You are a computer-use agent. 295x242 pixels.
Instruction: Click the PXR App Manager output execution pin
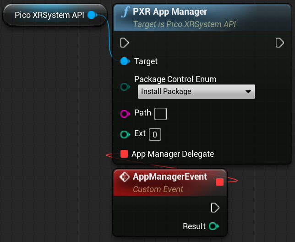pyautogui.click(x=279, y=43)
